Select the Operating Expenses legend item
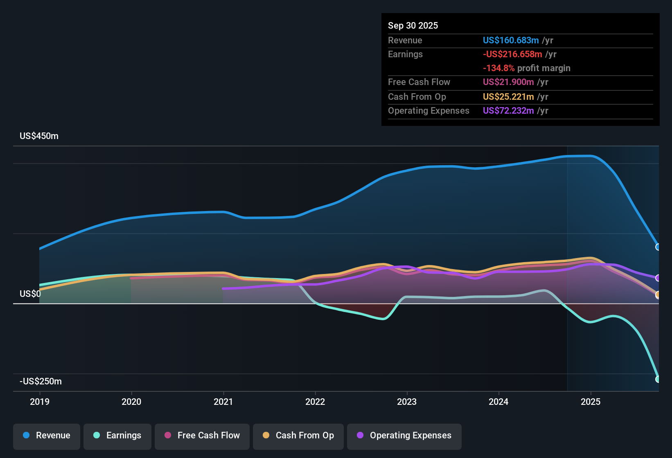This screenshot has height=458, width=672. coord(404,436)
